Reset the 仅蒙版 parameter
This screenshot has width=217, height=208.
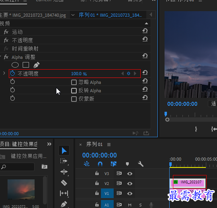[145, 98]
